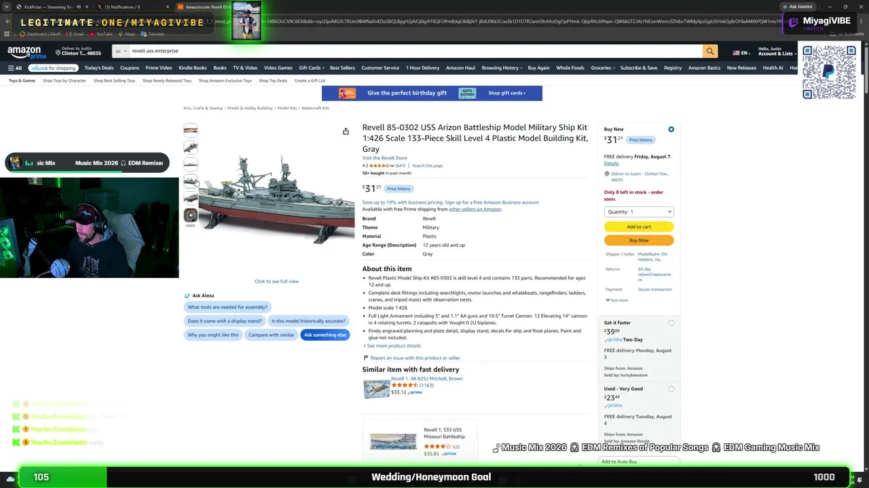Click the browser back arrow
The height and width of the screenshot is (488, 869).
coord(7,21)
